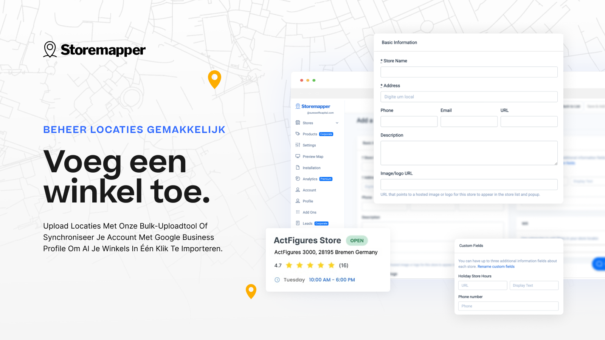
Task: Click the '4.7' rating value
Action: coord(278,266)
